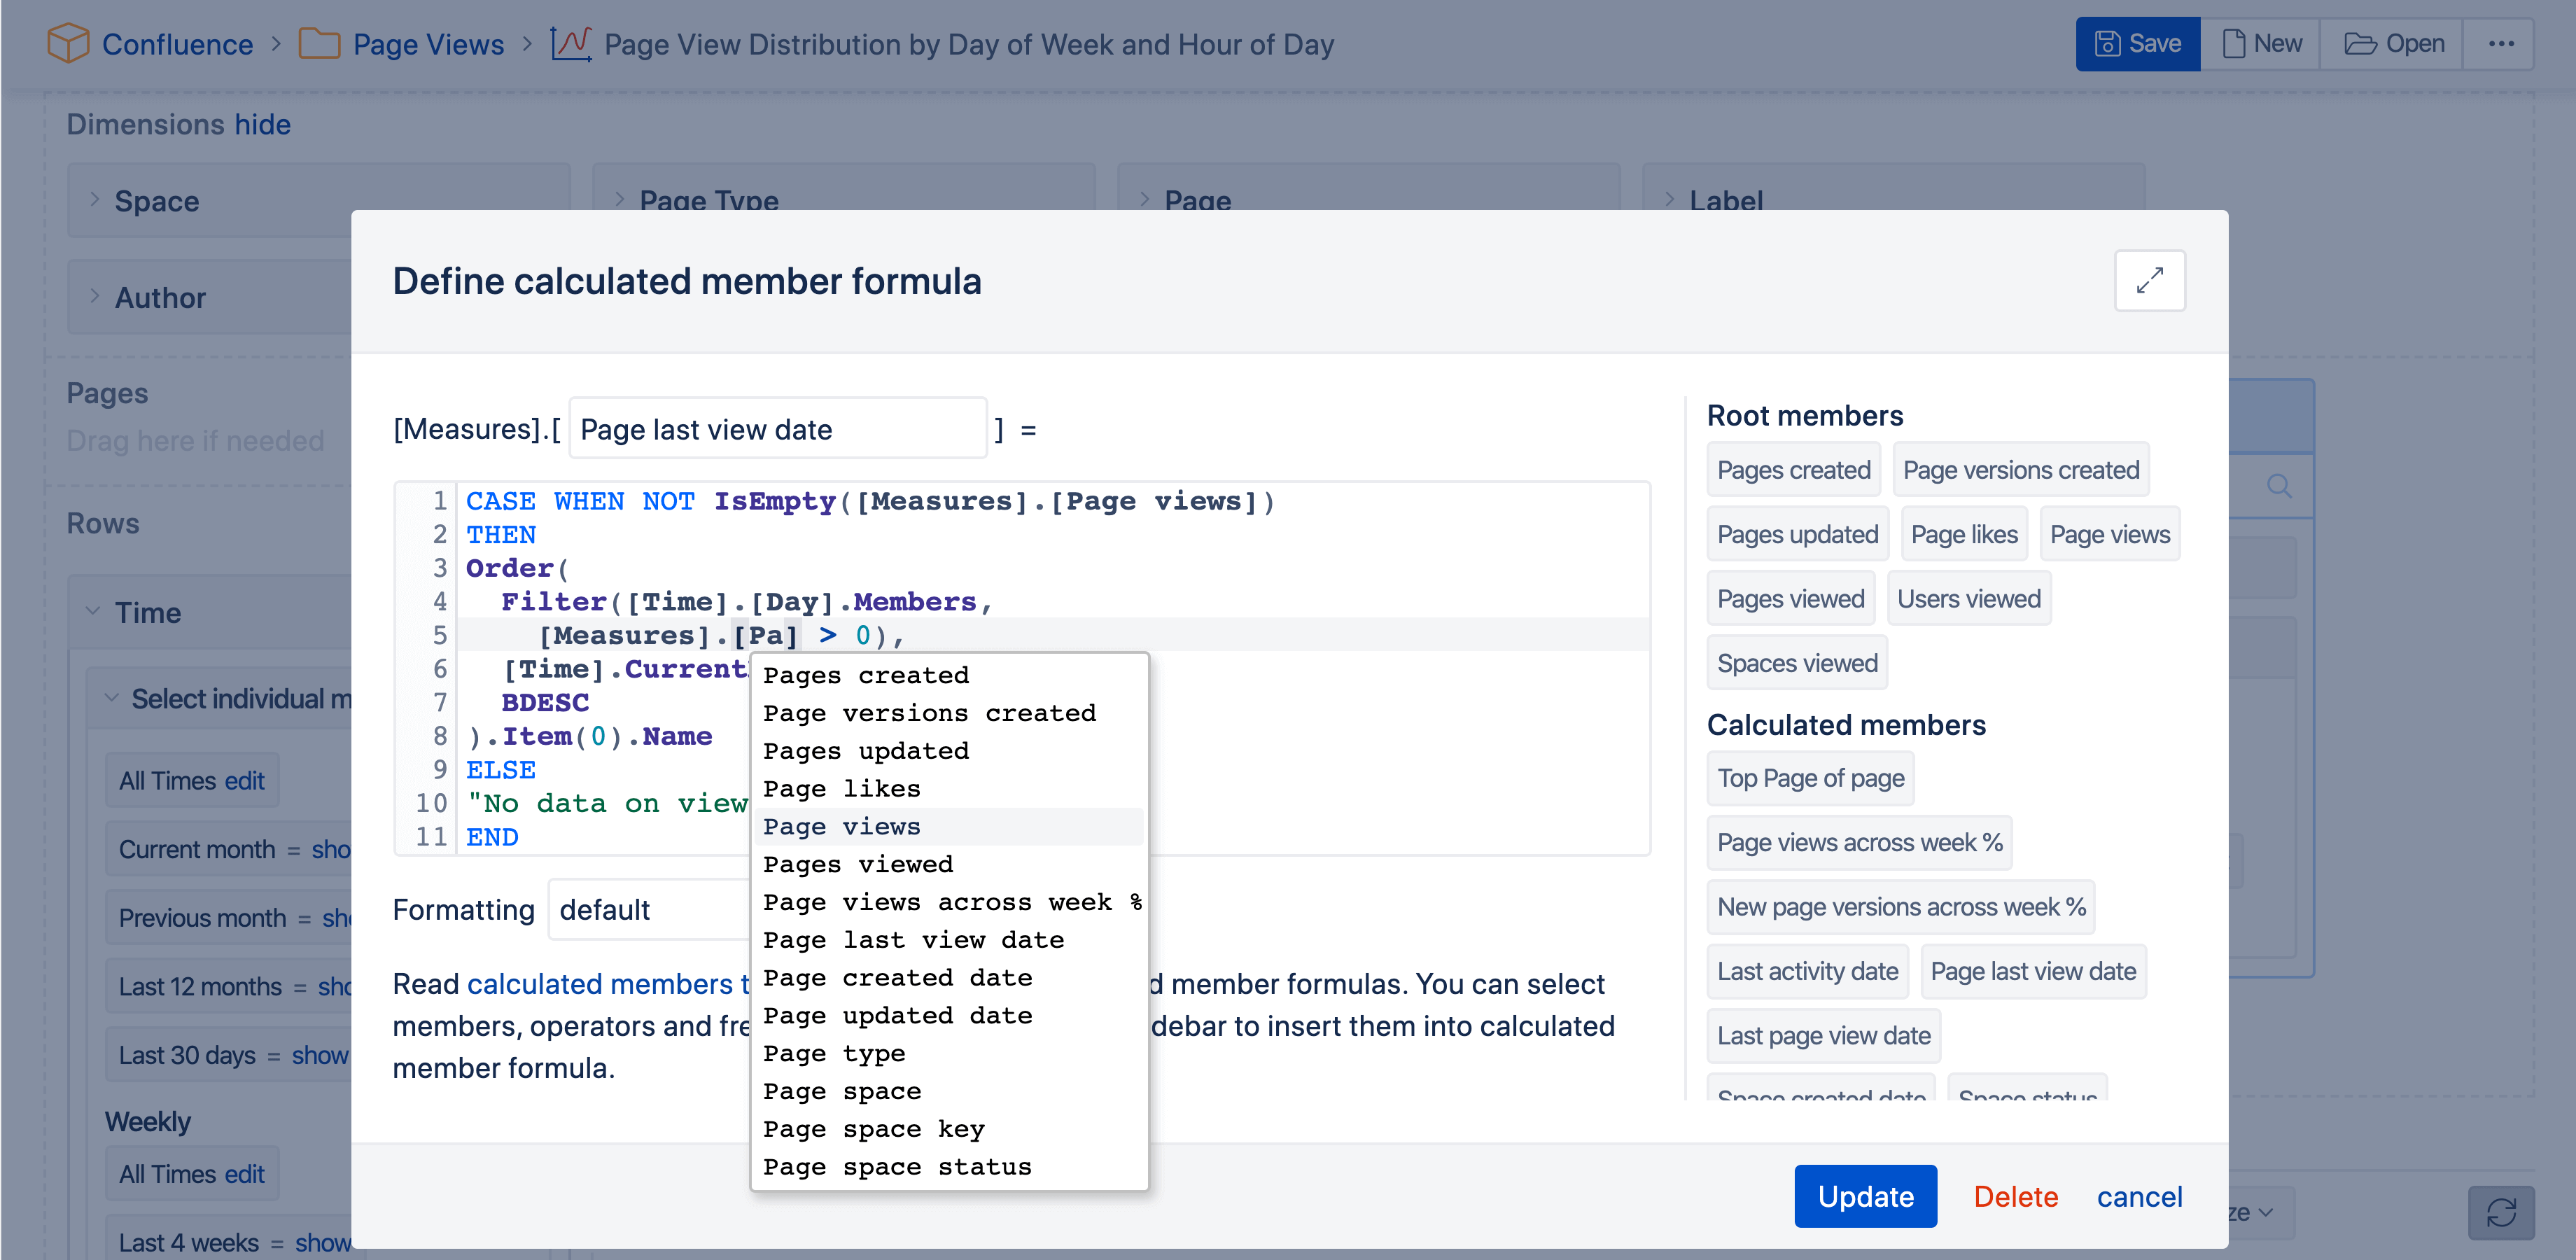2576x1260 pixels.
Task: Insert root member 'Page versions created'
Action: coord(2020,470)
